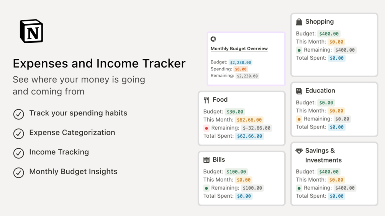This screenshot has height=216, width=385.
Task: Open the Savings & Investments card title
Action: point(320,151)
